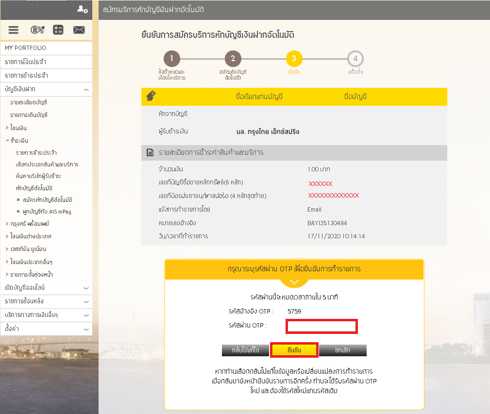Open the calculator icon in the toolbar
Screen dimensions: 490x414
pyautogui.click(x=58, y=30)
